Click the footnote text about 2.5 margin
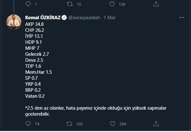The width and height of the screenshot is (191, 132). pyautogui.click(x=95, y=111)
